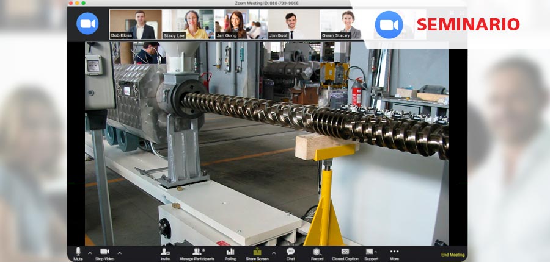Select Bob Kloss video thumbnail

tap(136, 24)
